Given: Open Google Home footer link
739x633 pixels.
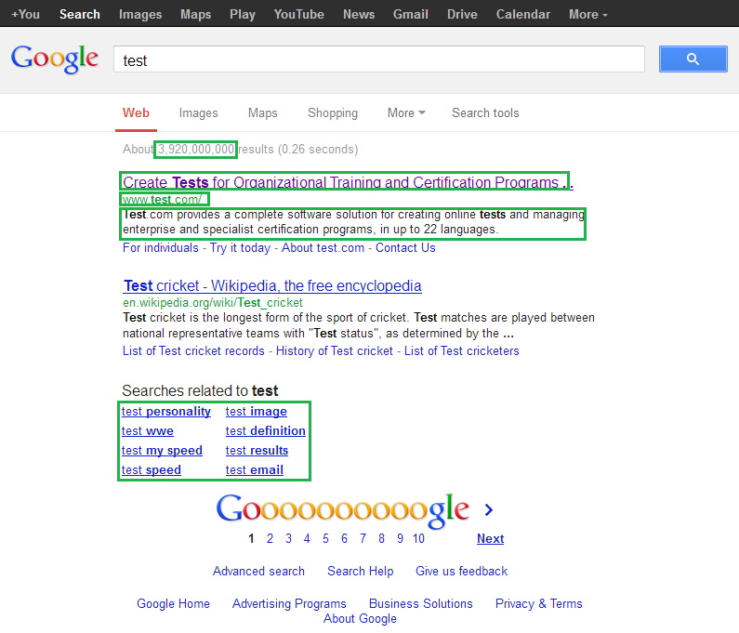Looking at the screenshot, I should (x=173, y=604).
